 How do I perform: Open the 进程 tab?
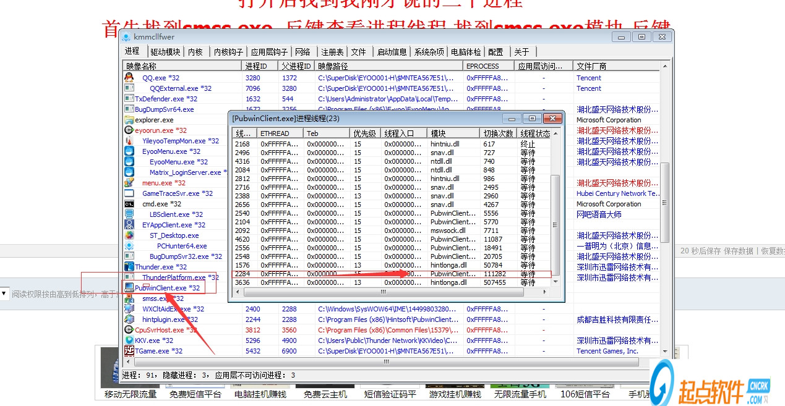click(x=132, y=51)
